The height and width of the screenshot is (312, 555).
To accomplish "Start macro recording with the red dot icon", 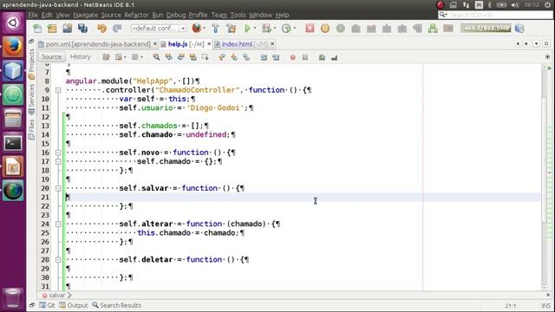I will tap(293, 57).
